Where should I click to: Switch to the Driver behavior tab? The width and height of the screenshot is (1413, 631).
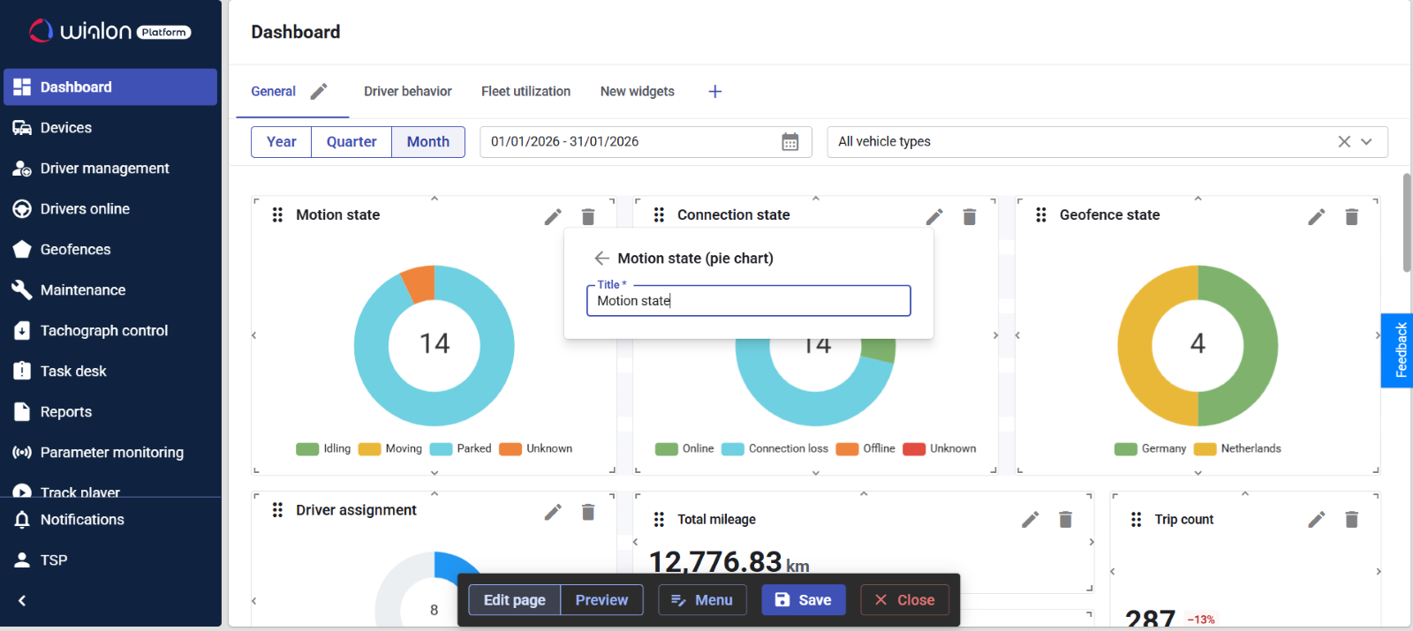pyautogui.click(x=407, y=91)
